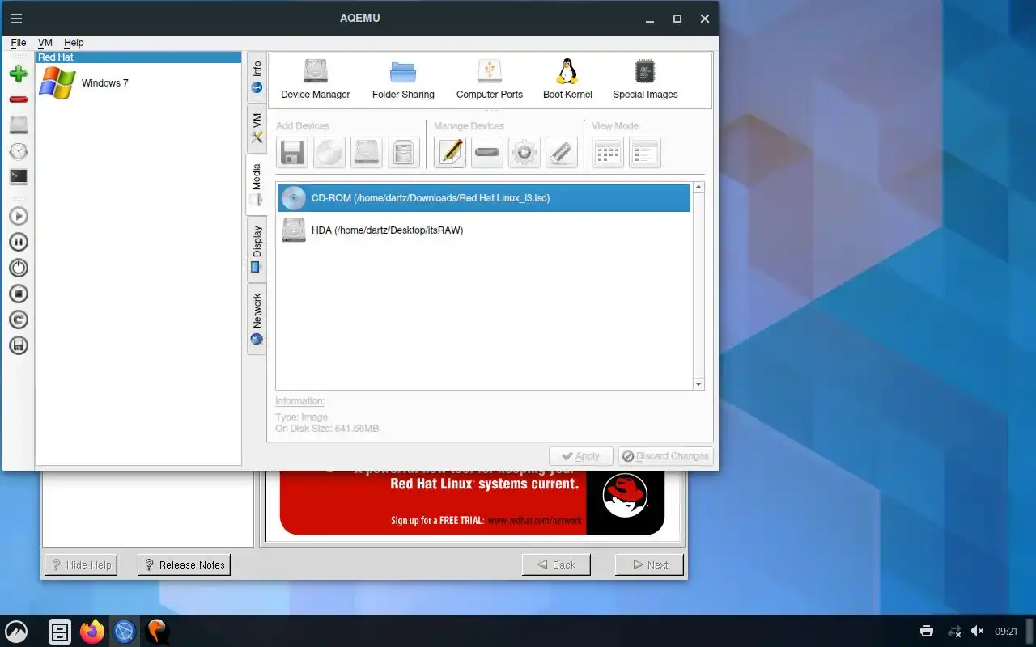Add a hard disk device

pyautogui.click(x=367, y=152)
